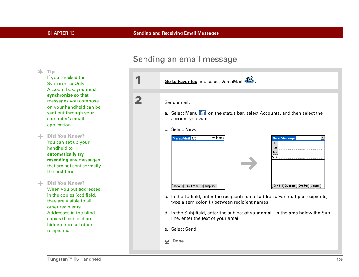
Task: Click the Tip asterisk icon
Action: click(40, 71)
